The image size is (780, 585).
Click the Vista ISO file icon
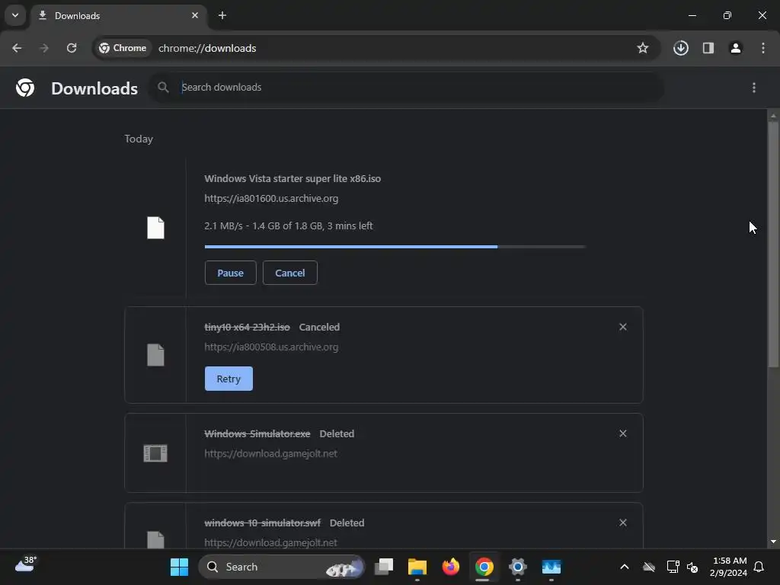point(155,228)
